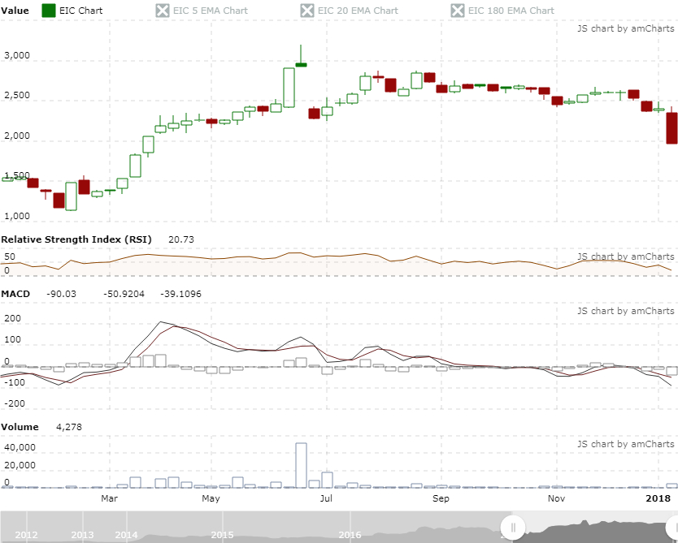Click the MACD panel title

tap(15, 294)
